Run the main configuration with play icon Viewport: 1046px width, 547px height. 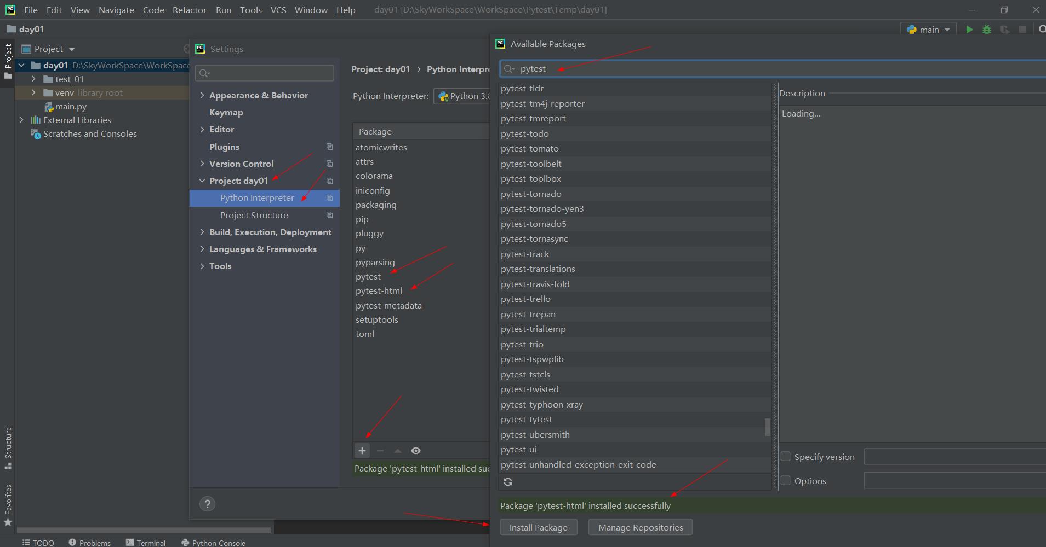(x=969, y=30)
